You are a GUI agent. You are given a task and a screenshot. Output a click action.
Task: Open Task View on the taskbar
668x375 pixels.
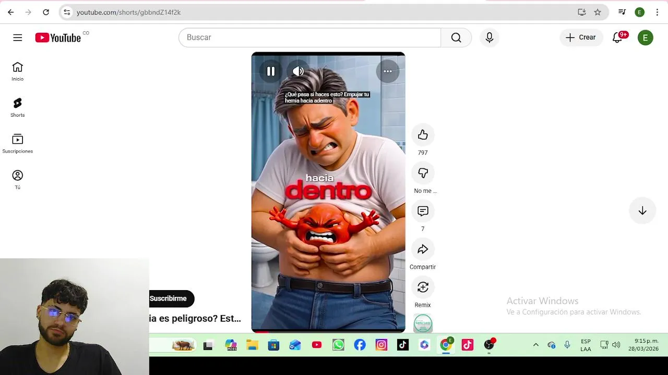[x=208, y=345]
